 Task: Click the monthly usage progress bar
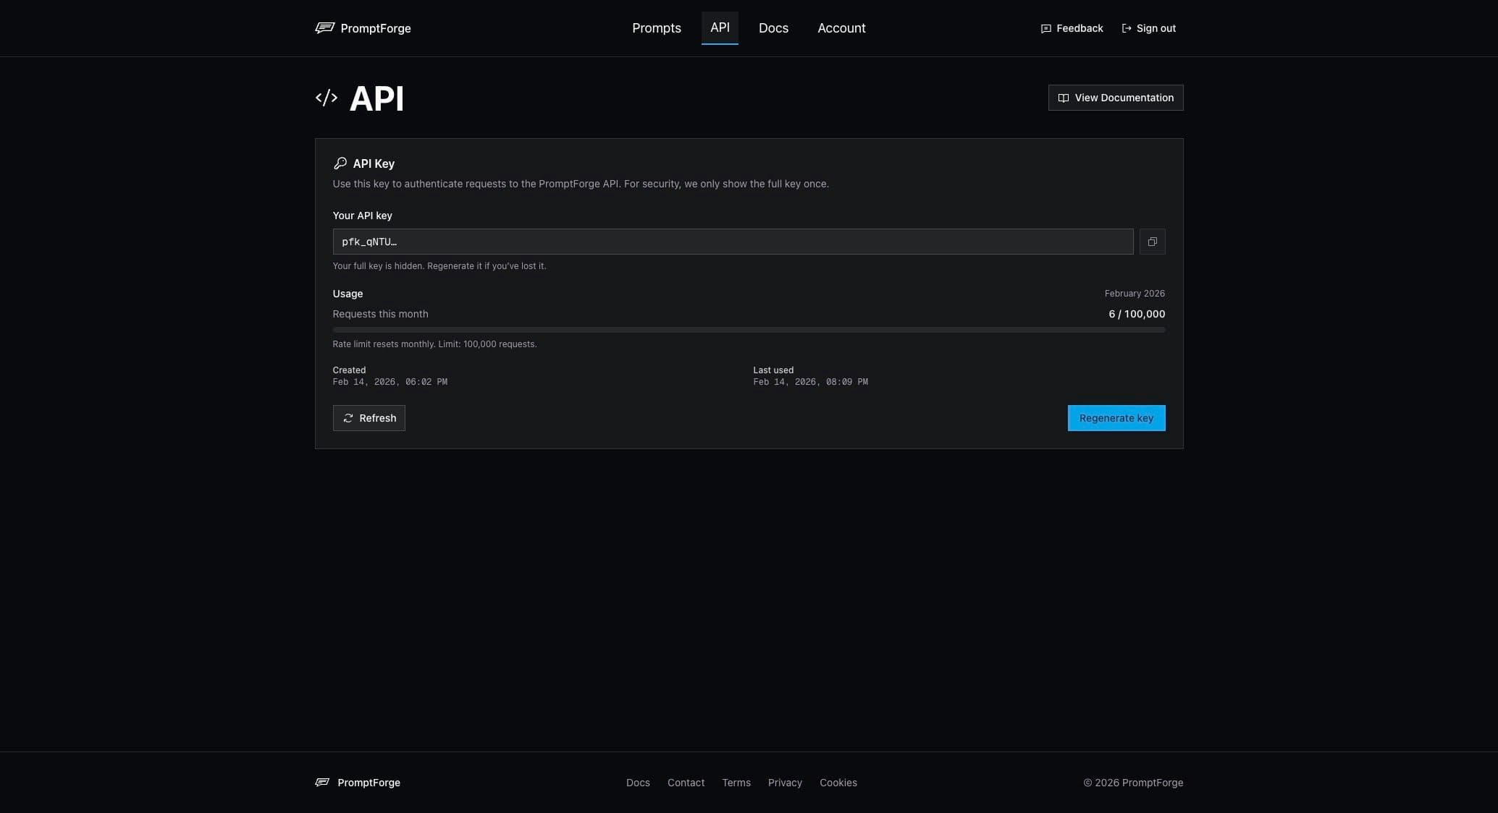pyautogui.click(x=749, y=329)
